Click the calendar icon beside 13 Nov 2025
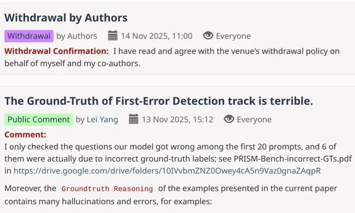This screenshot has width=355, height=213. (133, 119)
